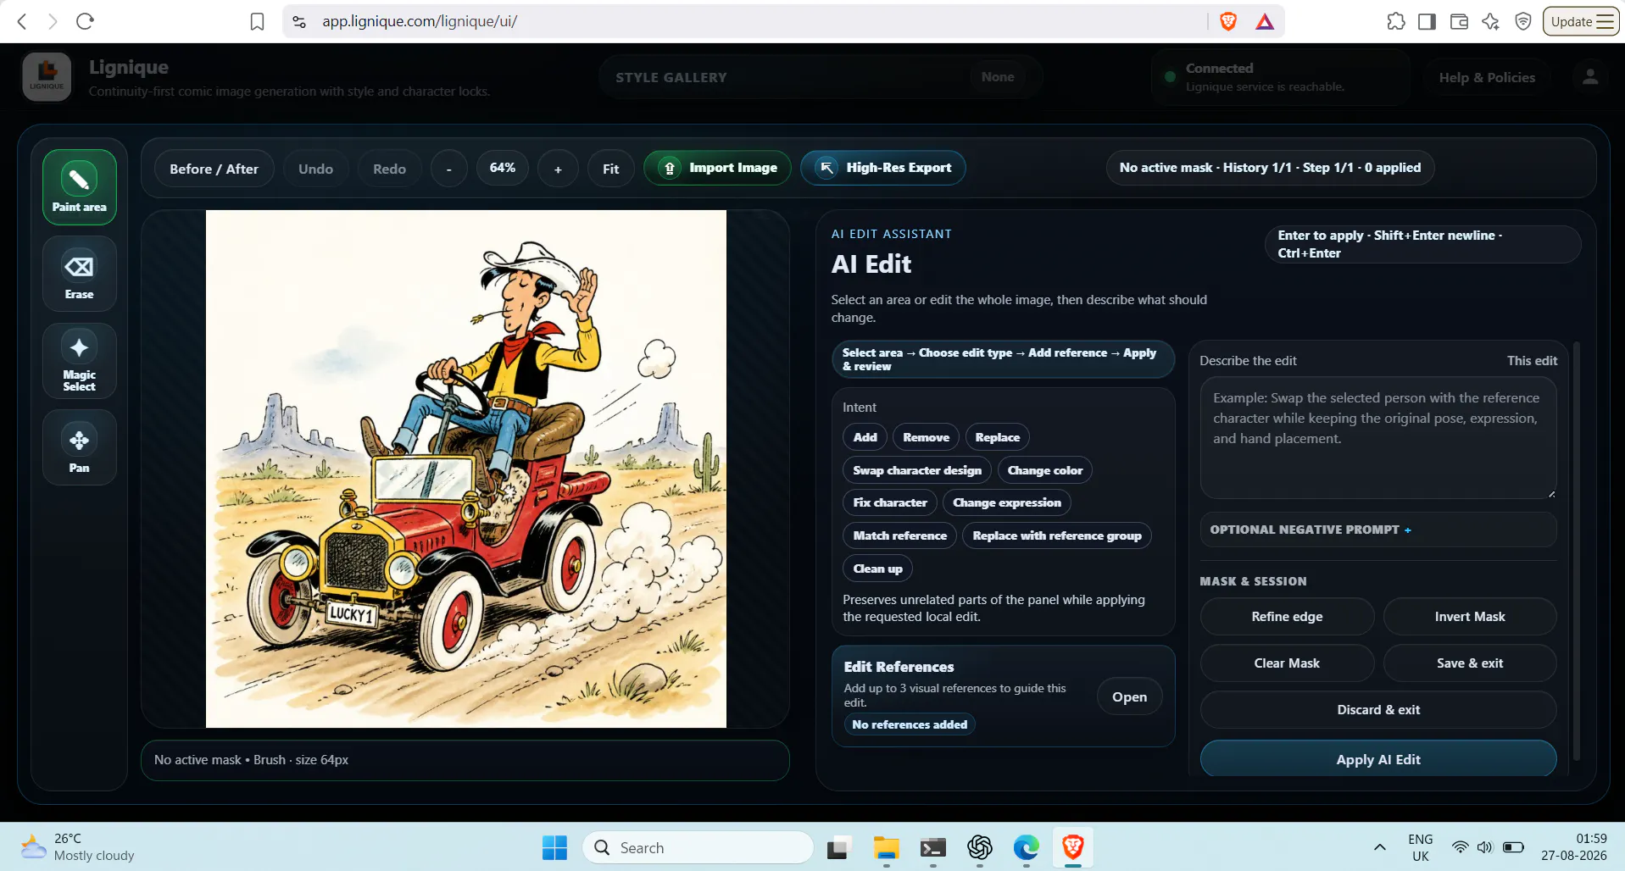Open Help & Policies
The width and height of the screenshot is (1625, 871).
(1487, 77)
